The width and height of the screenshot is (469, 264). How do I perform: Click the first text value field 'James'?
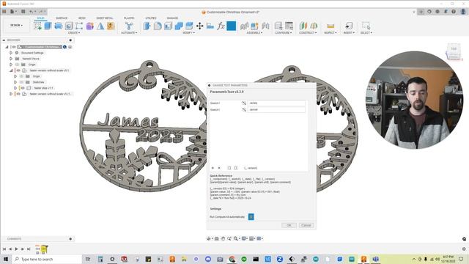pyautogui.click(x=277, y=103)
